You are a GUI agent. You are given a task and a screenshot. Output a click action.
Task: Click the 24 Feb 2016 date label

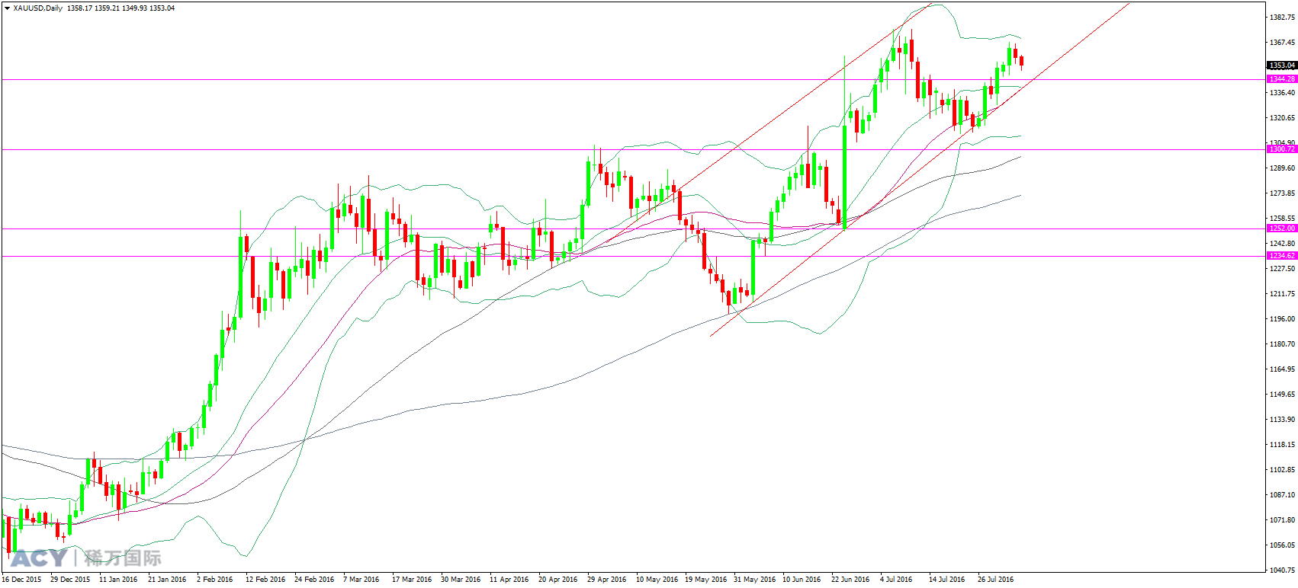click(314, 580)
